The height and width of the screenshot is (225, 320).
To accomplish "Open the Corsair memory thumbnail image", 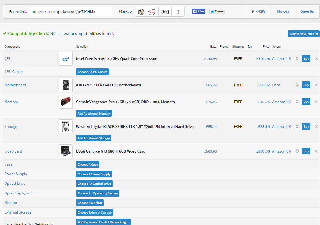I will [66, 102].
